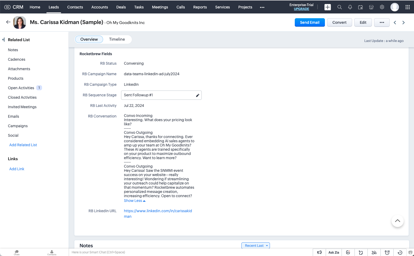Jump to Open Activities related list
This screenshot has height=256, width=414.
point(21,88)
